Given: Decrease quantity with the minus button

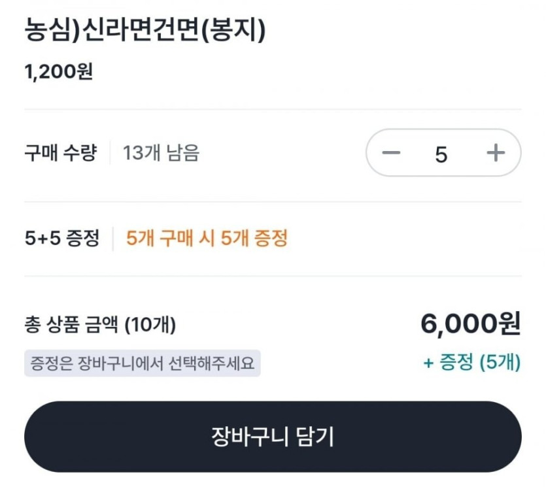Looking at the screenshot, I should pyautogui.click(x=391, y=153).
